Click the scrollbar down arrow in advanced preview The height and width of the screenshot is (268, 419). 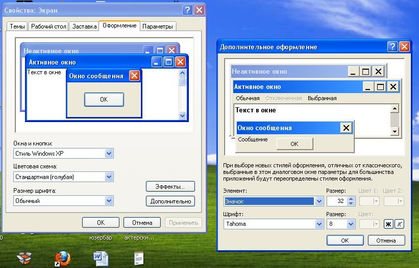pyautogui.click(x=395, y=131)
